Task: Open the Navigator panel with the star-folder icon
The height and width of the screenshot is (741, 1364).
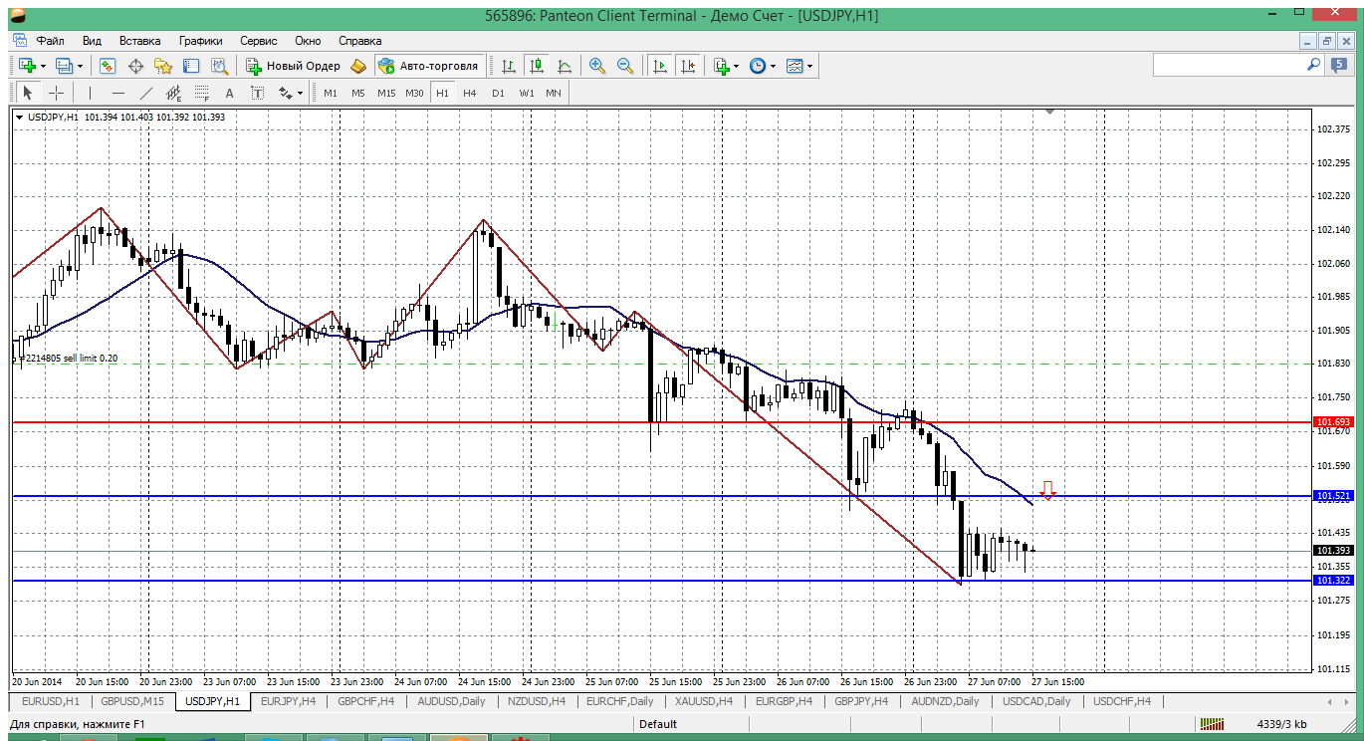Action: (x=163, y=66)
